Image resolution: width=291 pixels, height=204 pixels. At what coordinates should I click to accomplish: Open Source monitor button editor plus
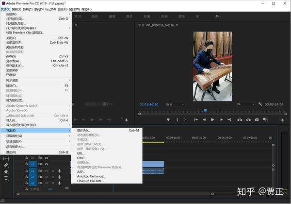coord(127,120)
